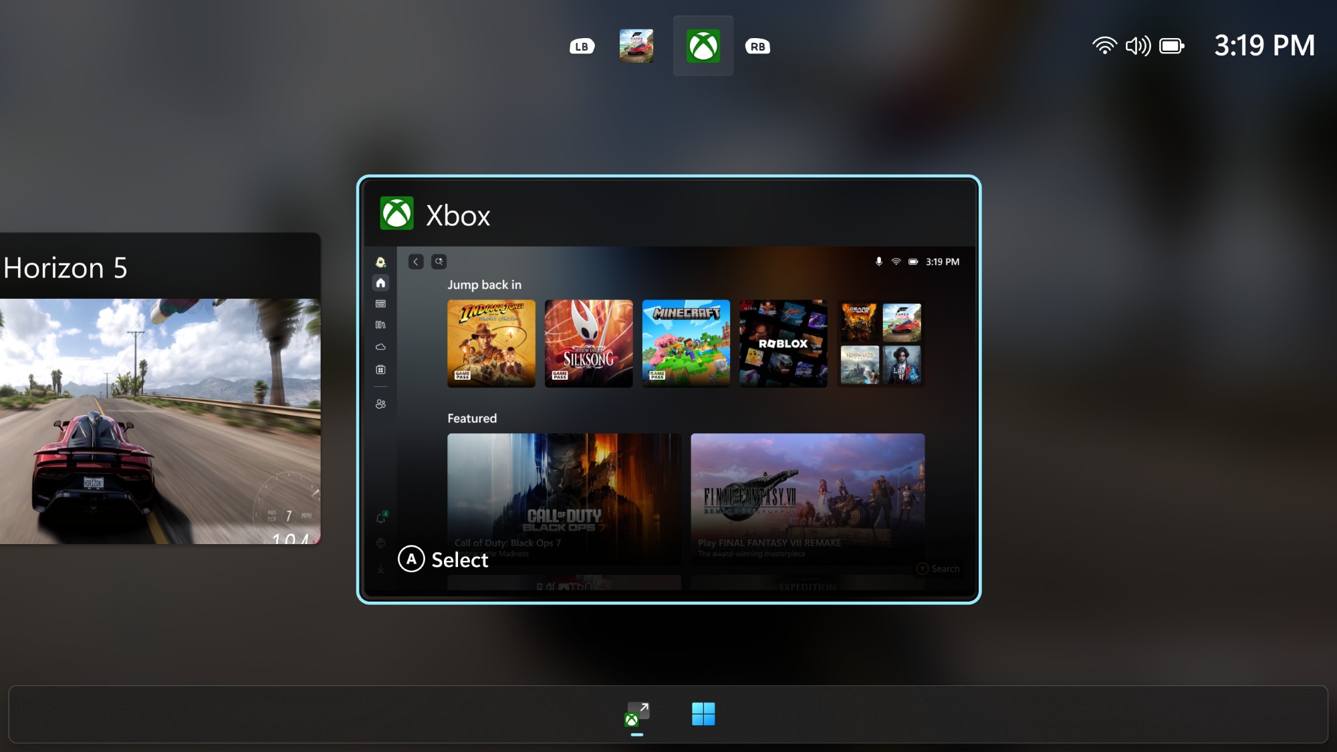Open Hollow Knight Silksong from Jump back in
This screenshot has height=752, width=1337.
click(588, 343)
